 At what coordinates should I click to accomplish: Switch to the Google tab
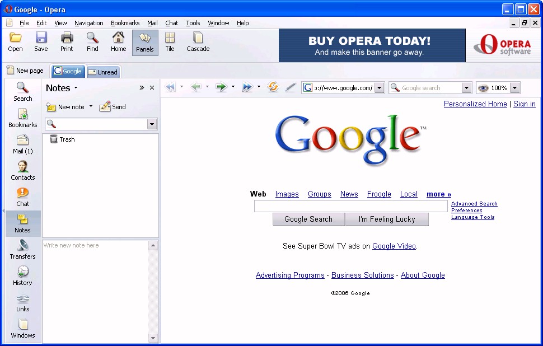click(x=68, y=71)
